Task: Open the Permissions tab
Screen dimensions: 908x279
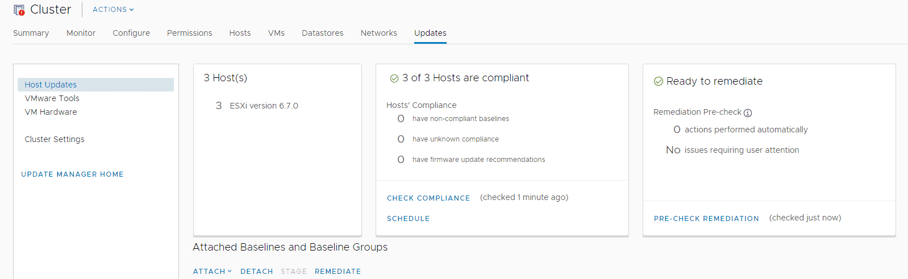Action: click(x=190, y=33)
